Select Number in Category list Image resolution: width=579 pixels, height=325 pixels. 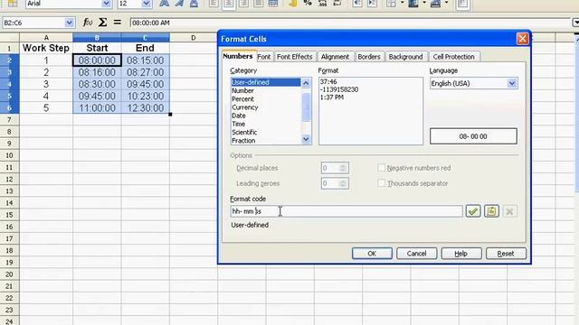click(266, 90)
